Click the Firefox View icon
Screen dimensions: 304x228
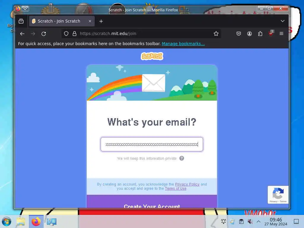click(x=21, y=21)
